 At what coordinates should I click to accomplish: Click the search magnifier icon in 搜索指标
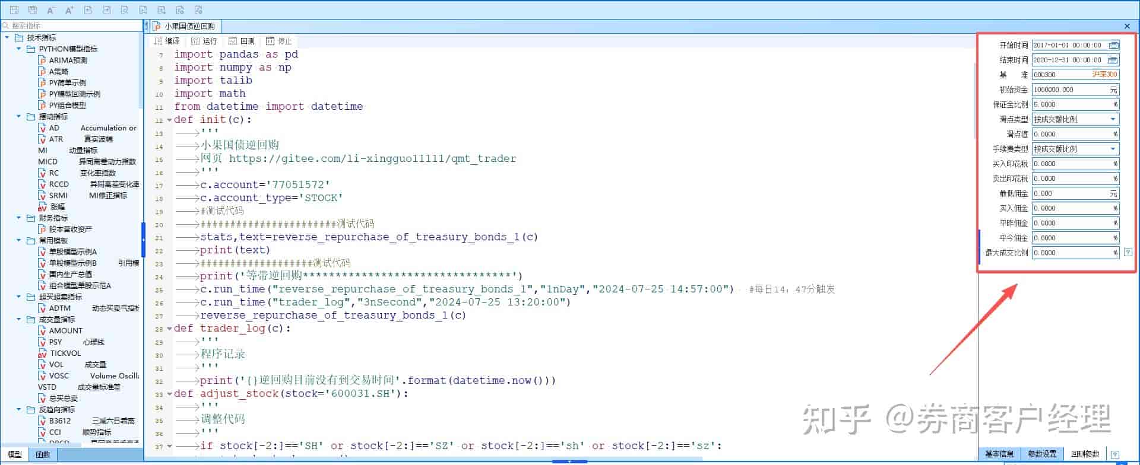pyautogui.click(x=6, y=26)
